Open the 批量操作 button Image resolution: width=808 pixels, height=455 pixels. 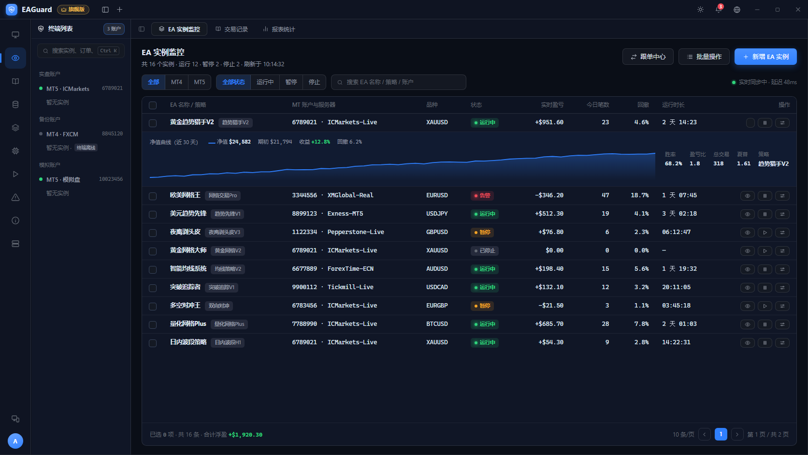704,57
